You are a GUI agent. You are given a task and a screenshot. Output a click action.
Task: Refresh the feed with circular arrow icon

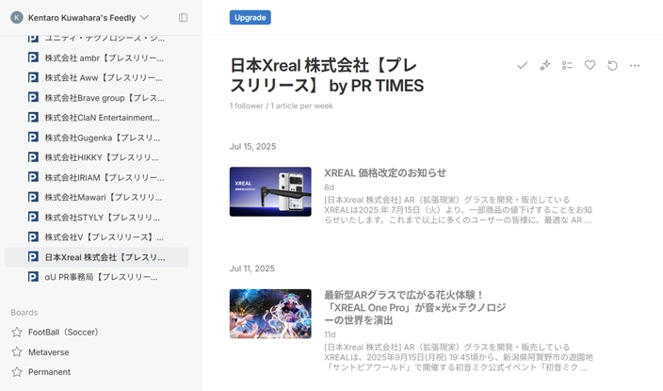(612, 66)
